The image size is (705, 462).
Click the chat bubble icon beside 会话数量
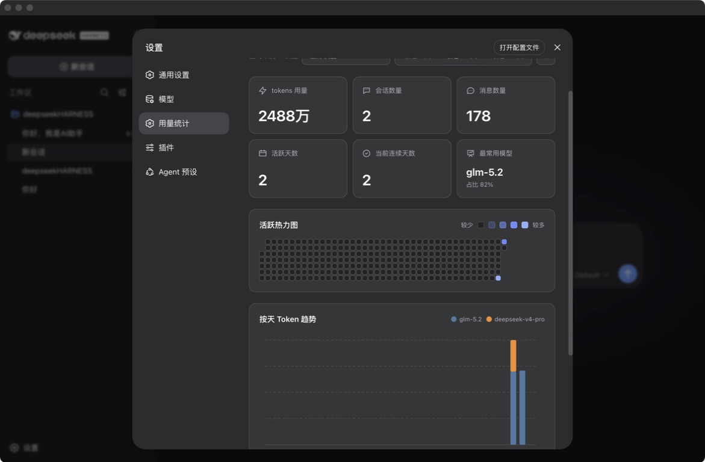click(x=367, y=90)
